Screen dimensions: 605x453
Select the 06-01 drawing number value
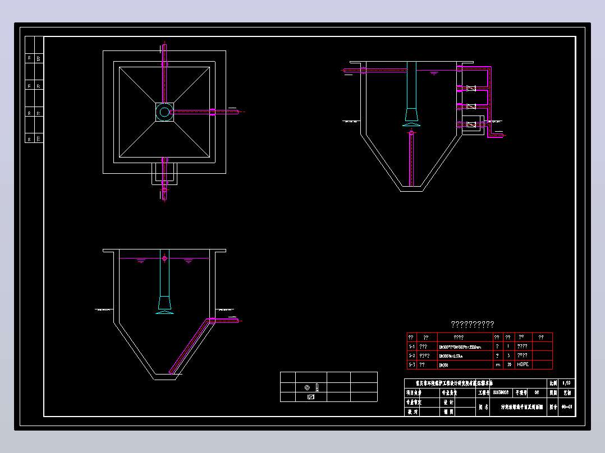(566, 406)
